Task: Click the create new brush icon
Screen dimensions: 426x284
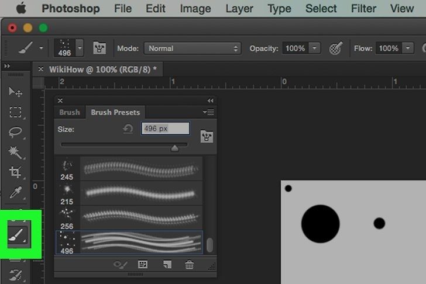Action: (167, 265)
